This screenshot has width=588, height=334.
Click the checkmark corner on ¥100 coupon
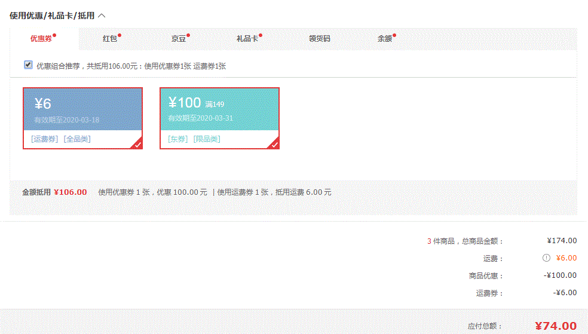[274, 144]
